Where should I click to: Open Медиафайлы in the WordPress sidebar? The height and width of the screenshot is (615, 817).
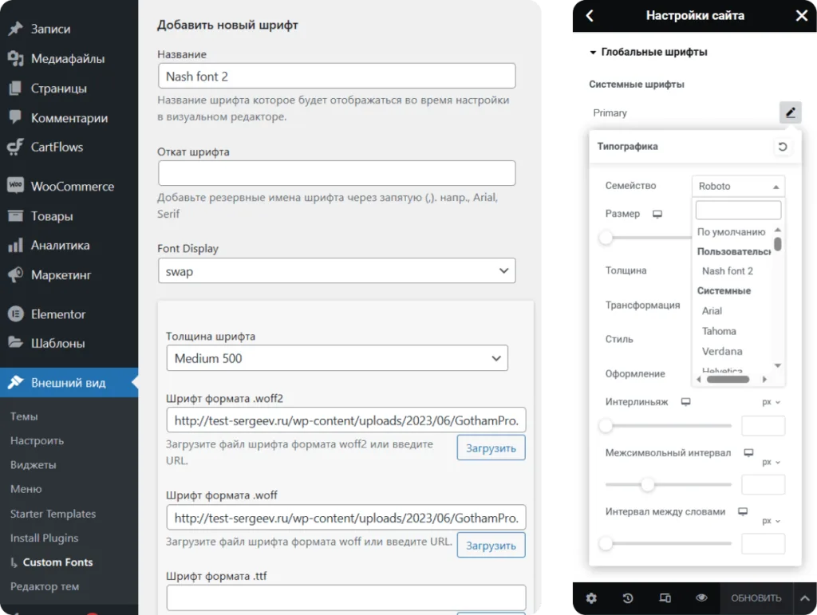click(69, 59)
